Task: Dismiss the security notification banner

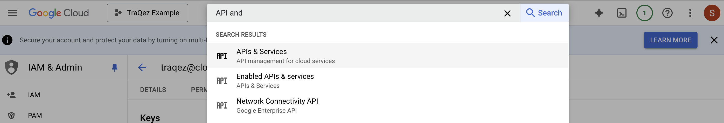Action: click(x=714, y=40)
